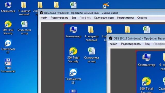Open the Файл menu in the main OBS window
This screenshot has height=93, width=165.
click(44, 18)
